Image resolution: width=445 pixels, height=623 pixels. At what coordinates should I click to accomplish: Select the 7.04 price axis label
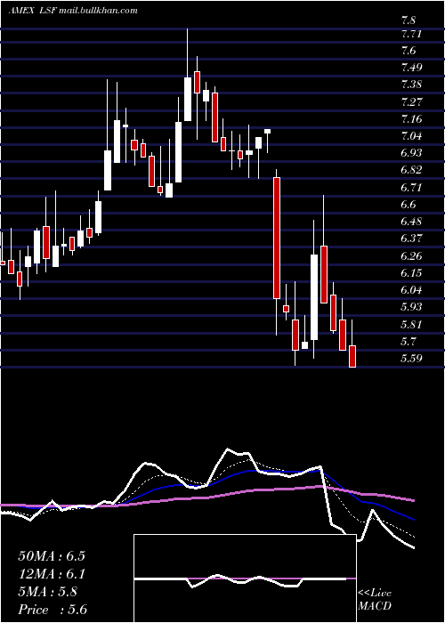point(412,136)
